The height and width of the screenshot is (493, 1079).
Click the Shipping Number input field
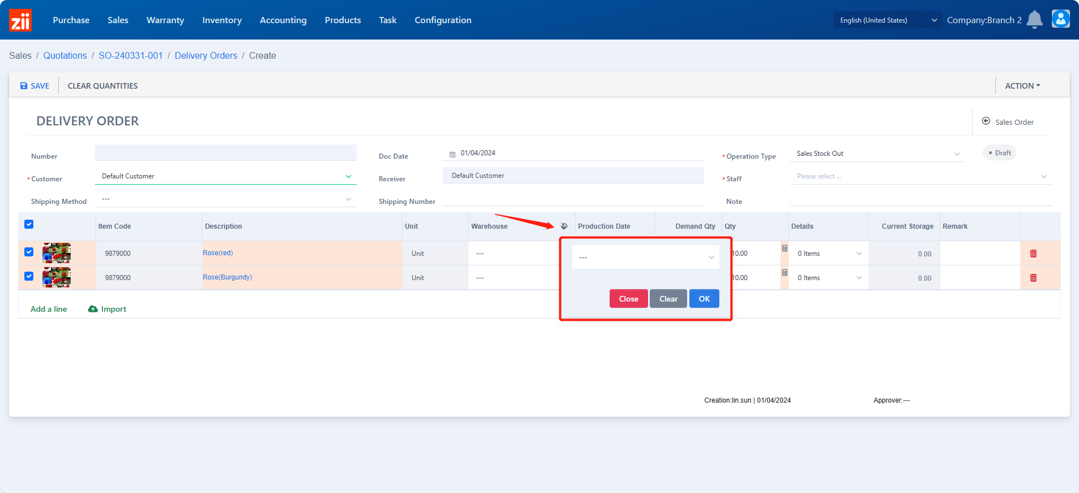[573, 199]
